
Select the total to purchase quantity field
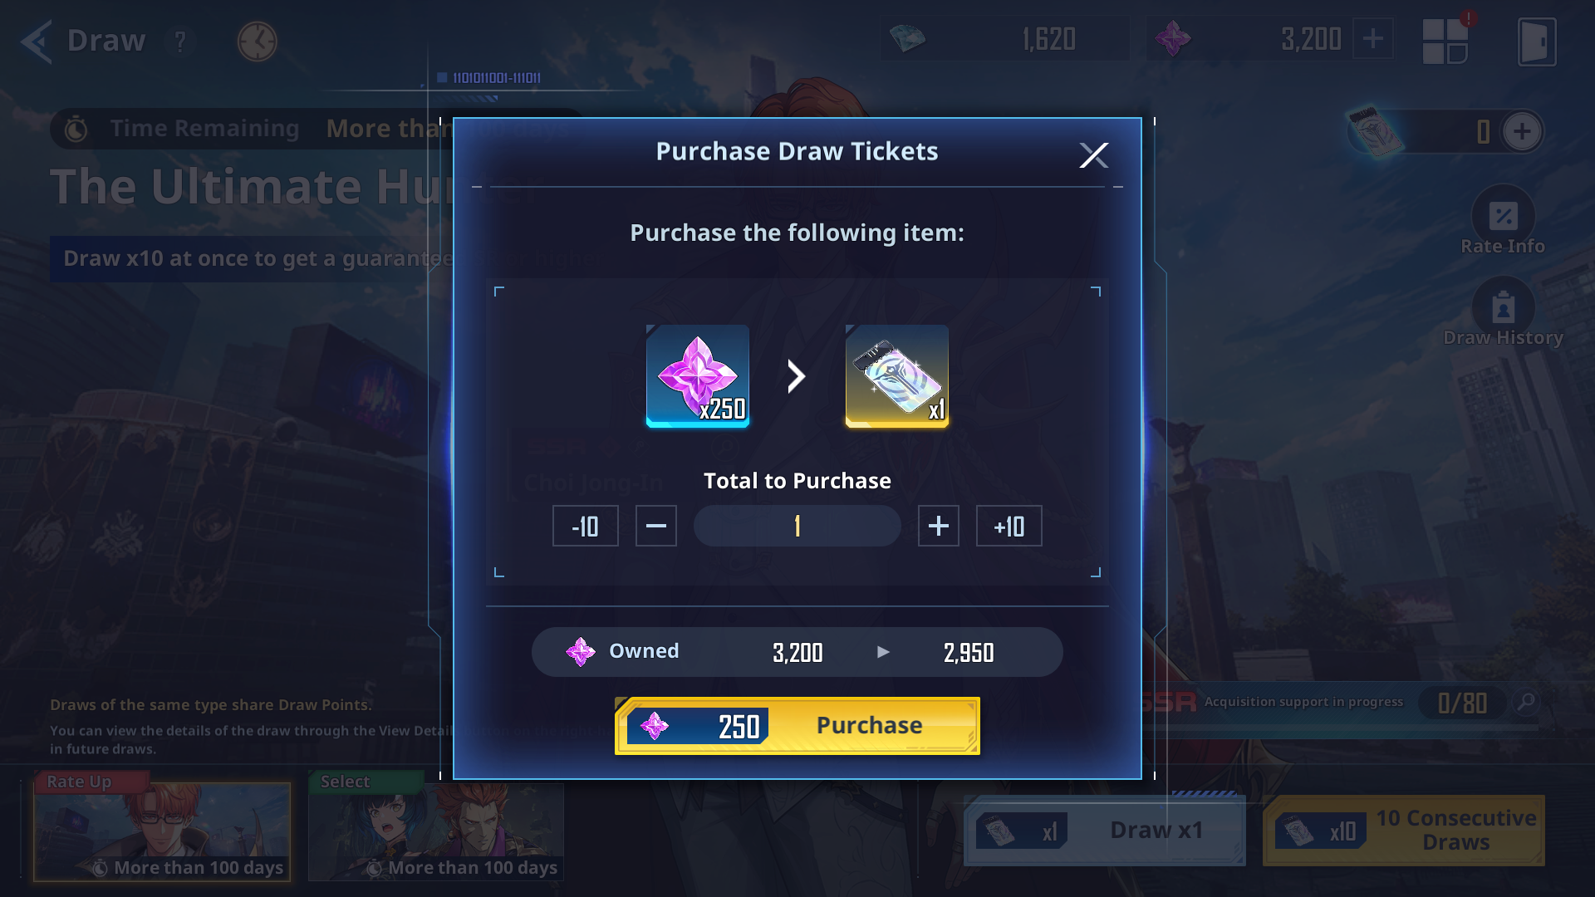pos(797,526)
